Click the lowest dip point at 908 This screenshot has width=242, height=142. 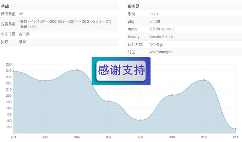140,120
